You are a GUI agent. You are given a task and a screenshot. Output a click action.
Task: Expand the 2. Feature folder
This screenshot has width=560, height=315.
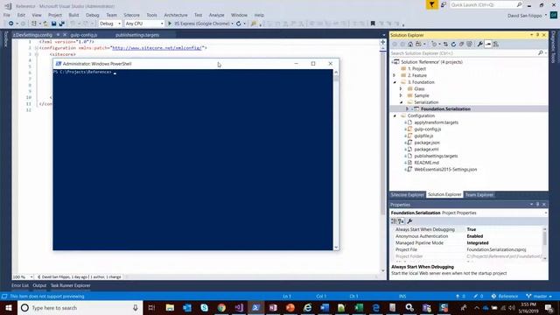point(395,75)
